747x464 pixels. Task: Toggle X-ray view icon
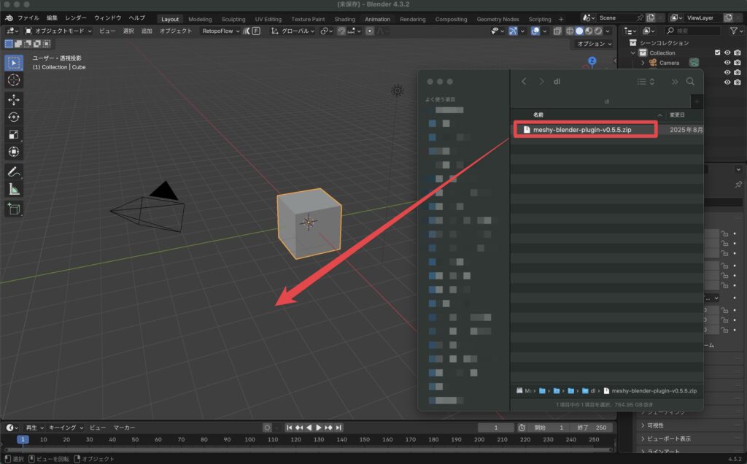click(557, 31)
